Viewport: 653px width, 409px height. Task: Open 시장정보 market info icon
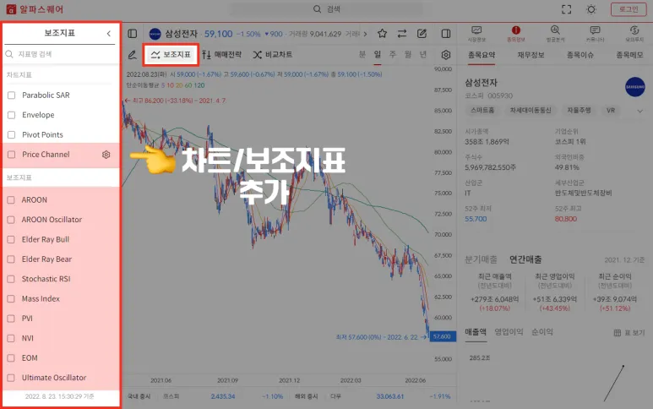[x=476, y=34]
